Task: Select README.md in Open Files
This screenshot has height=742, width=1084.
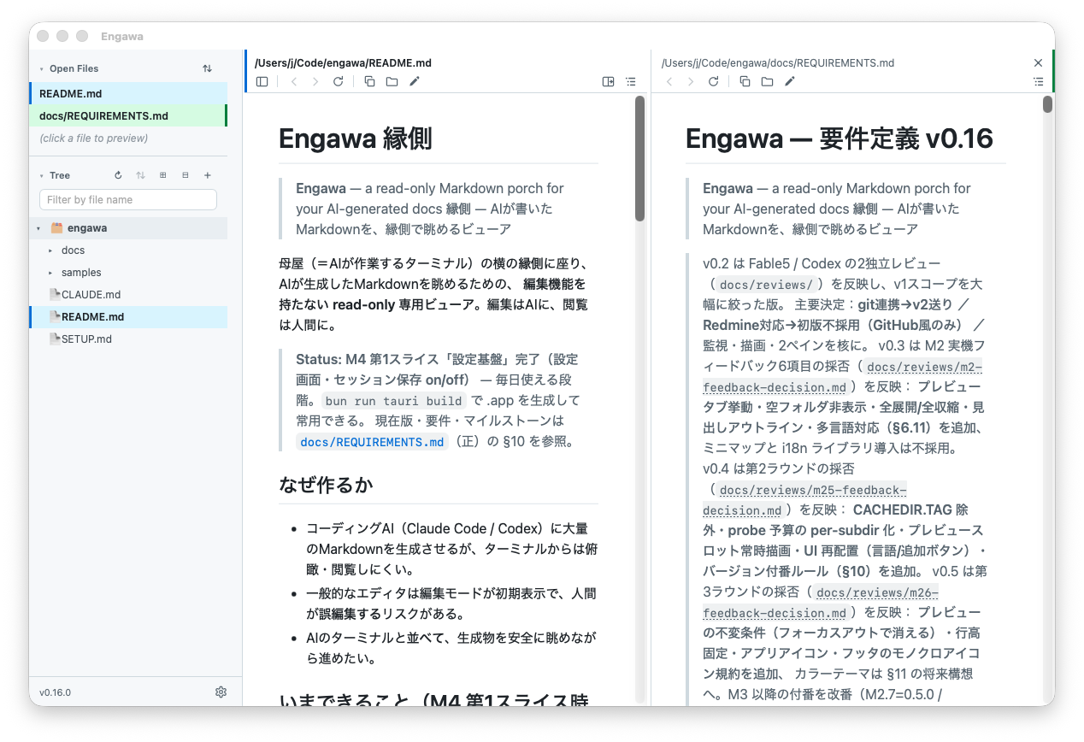Action: coord(128,93)
